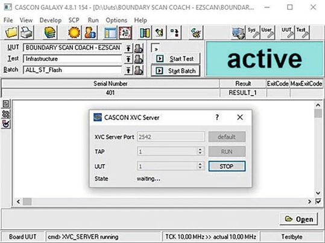Click the Test field Infrastructure
325x243 pixels.
pyautogui.click(x=72, y=59)
